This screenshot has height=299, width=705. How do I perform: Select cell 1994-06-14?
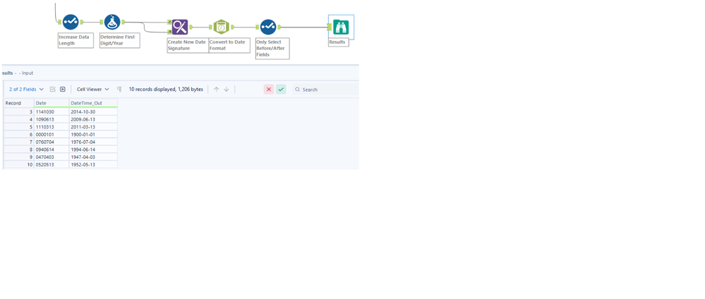[x=94, y=149]
